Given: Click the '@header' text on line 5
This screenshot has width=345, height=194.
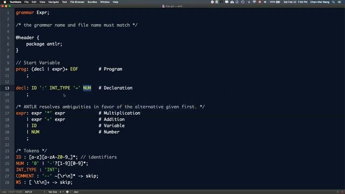Looking at the screenshot, I should tap(25, 38).
